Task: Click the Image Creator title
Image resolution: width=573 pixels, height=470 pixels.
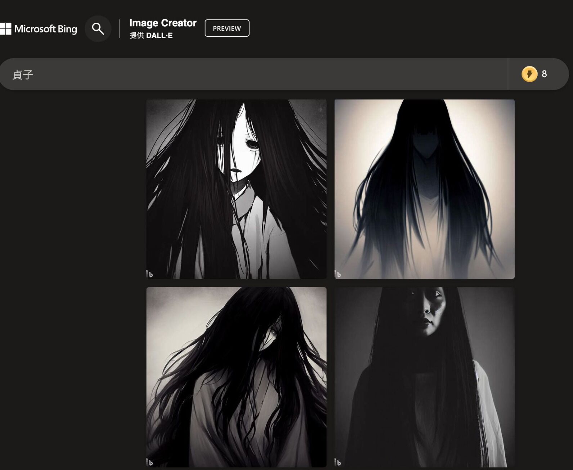Action: (x=163, y=23)
